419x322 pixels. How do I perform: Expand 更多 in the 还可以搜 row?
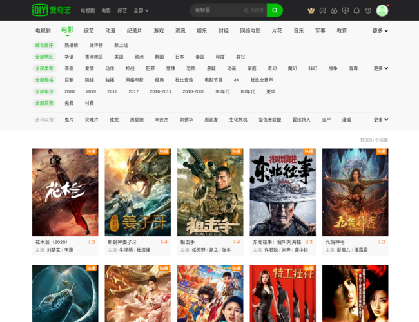click(x=381, y=120)
